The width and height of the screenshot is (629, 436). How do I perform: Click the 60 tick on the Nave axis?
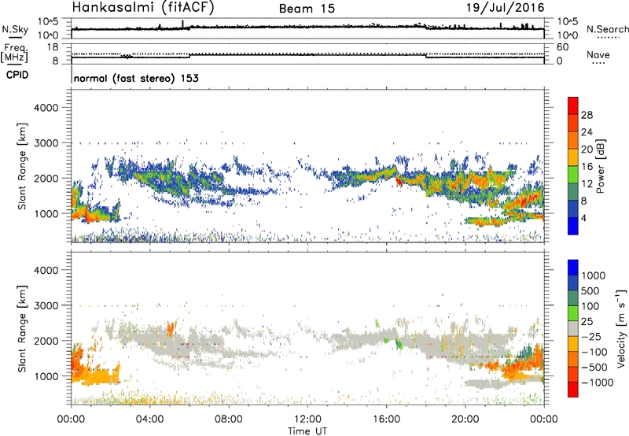coord(563,47)
